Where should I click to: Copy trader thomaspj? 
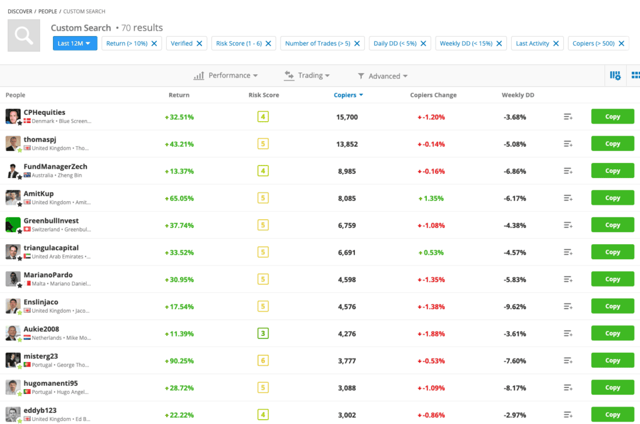pyautogui.click(x=612, y=144)
